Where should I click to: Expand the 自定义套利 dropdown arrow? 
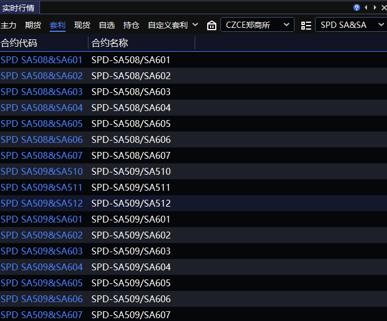pos(195,24)
